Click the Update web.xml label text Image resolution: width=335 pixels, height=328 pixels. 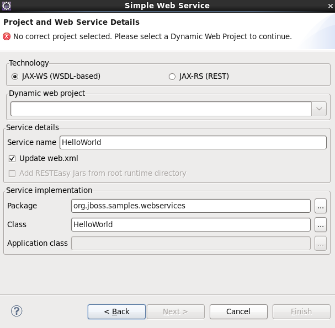click(x=49, y=158)
